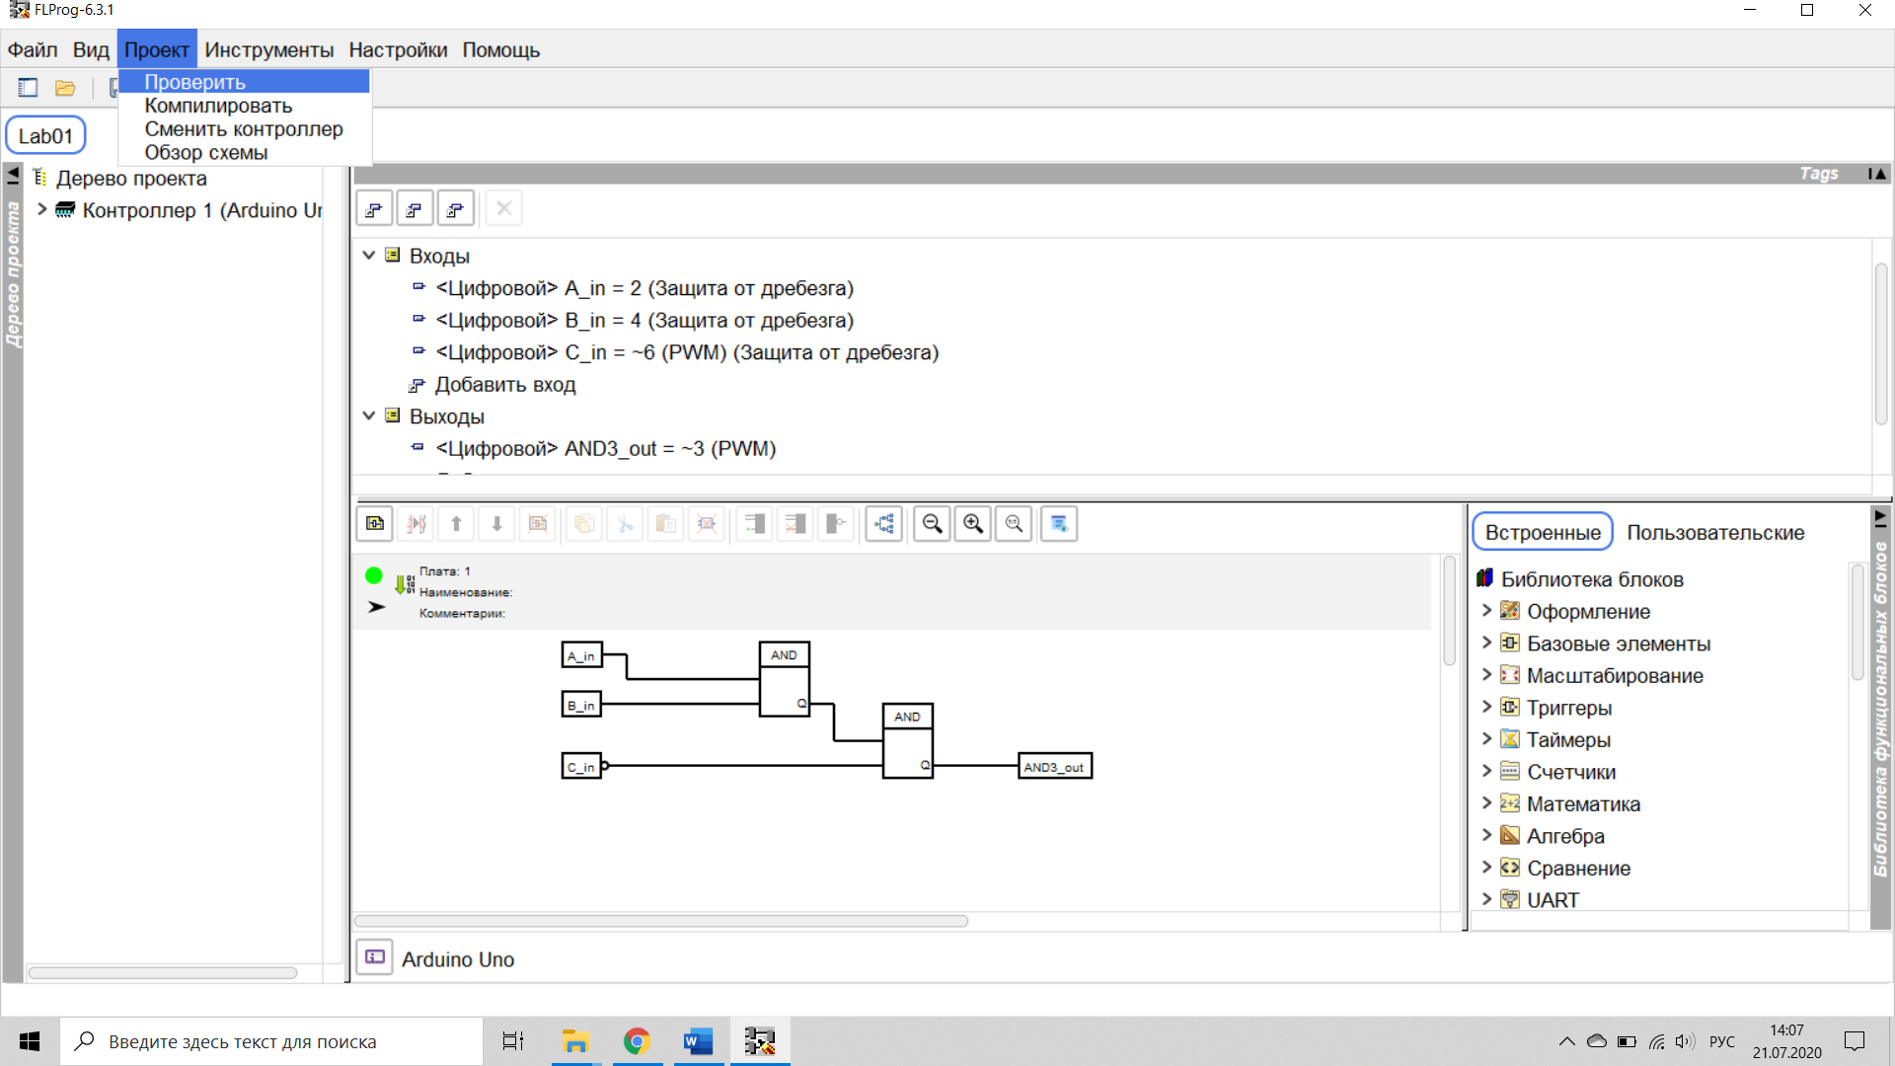
Task: Click the Arduino Uno controller info icon
Action: click(375, 957)
